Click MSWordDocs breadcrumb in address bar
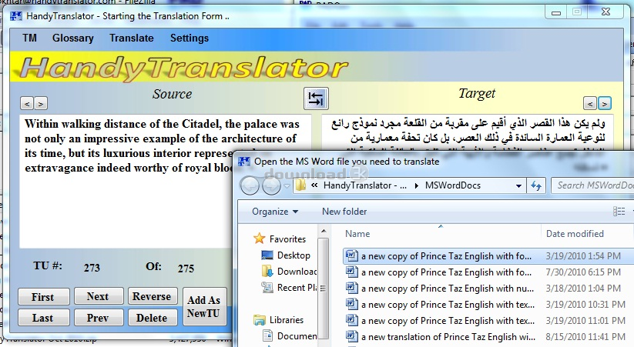 click(452, 185)
